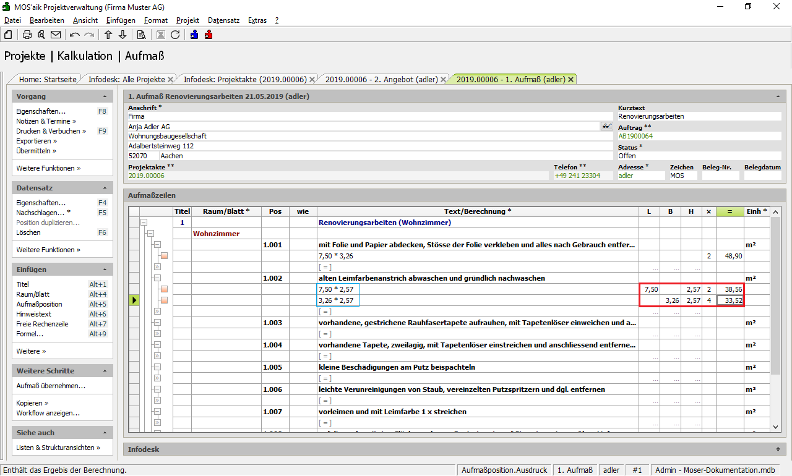Image resolution: width=792 pixels, height=476 pixels.
Task: Click Aufmaß übernehmen link
Action: [51, 386]
